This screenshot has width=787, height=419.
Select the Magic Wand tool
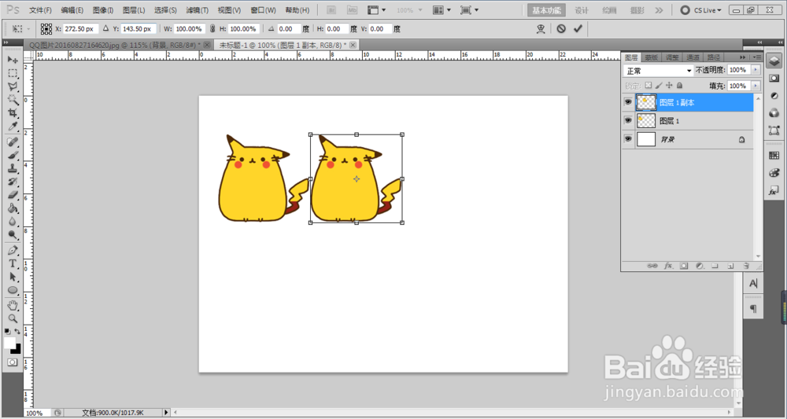[13, 100]
